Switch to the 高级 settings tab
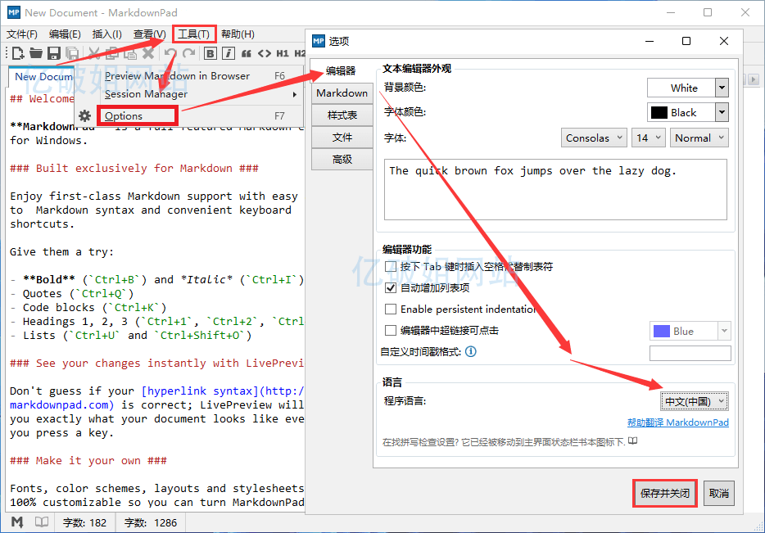 [342, 159]
